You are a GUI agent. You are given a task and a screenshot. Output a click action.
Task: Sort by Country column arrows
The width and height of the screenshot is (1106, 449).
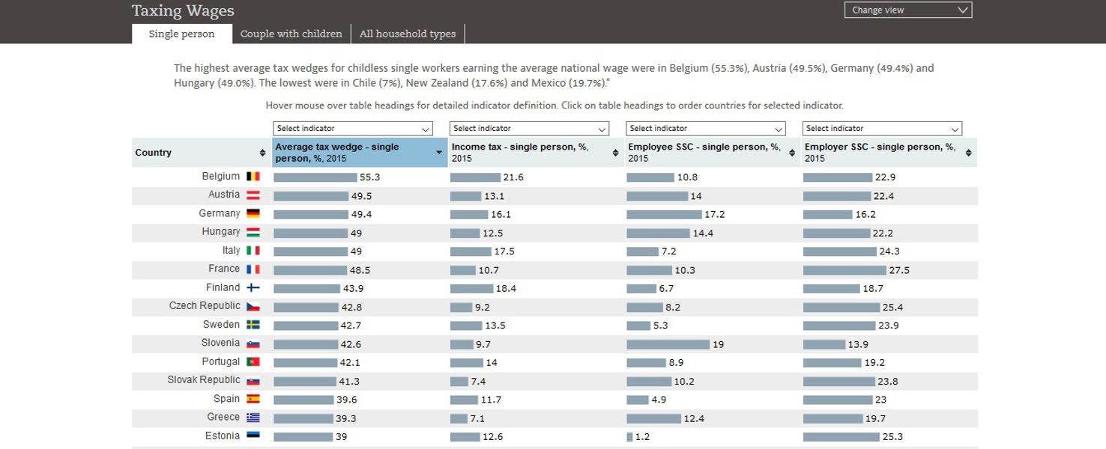pos(262,153)
